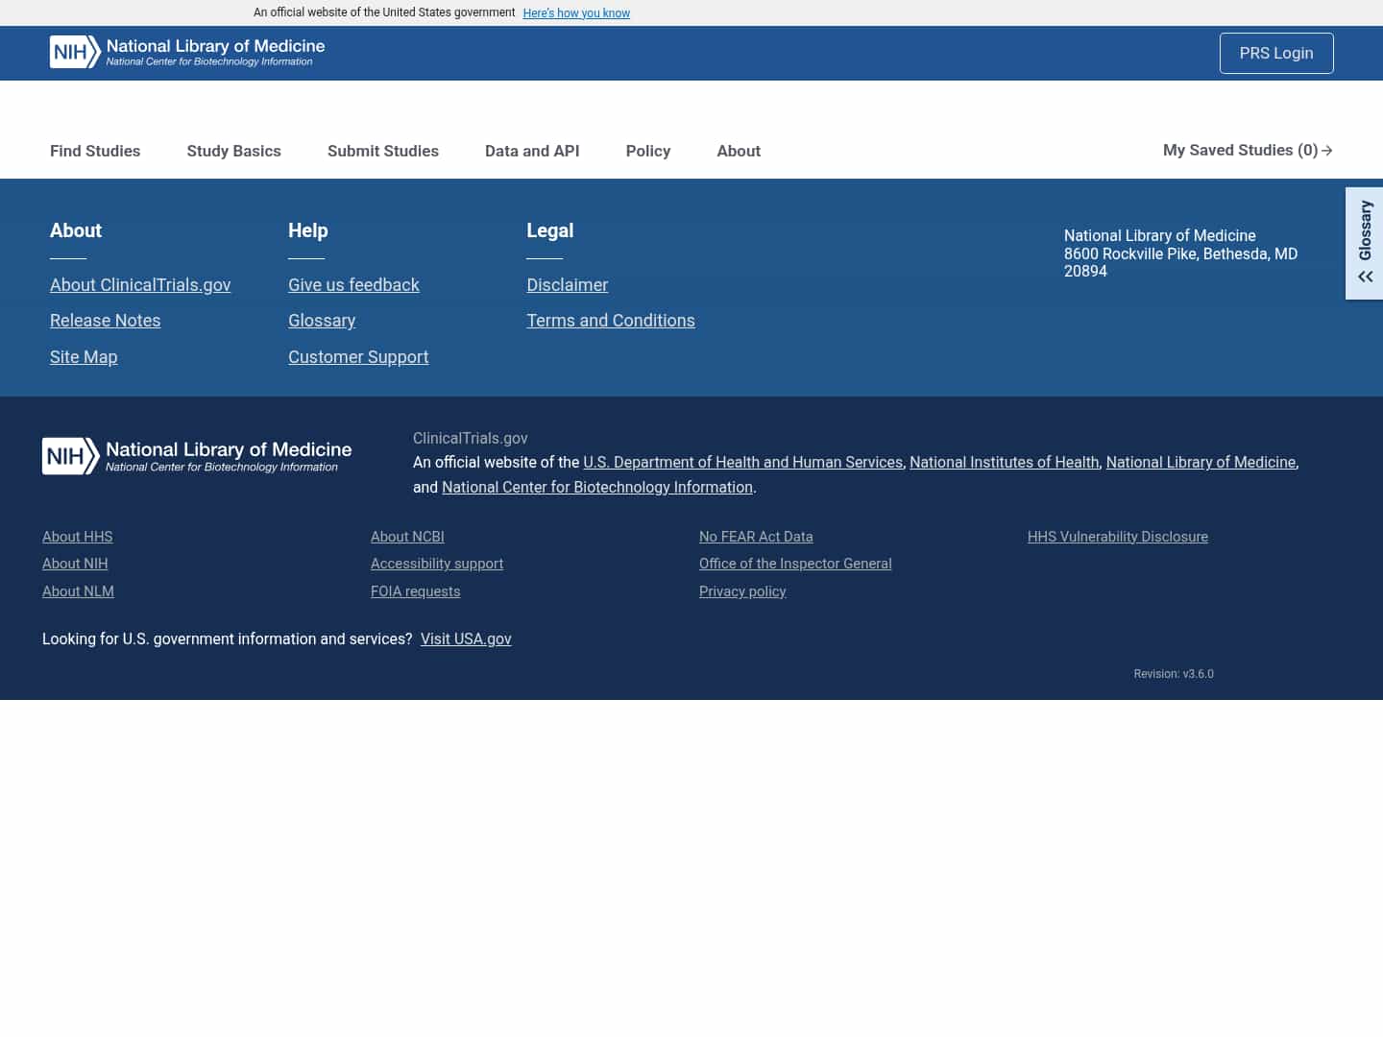The height and width of the screenshot is (1037, 1383).
Task: Open Accessibility support link
Action: 437,563
